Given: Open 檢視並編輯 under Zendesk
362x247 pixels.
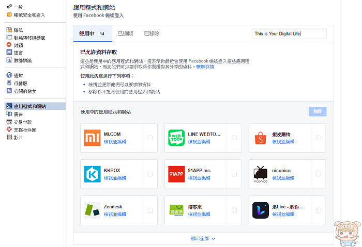Looking at the screenshot, I should click(115, 214).
